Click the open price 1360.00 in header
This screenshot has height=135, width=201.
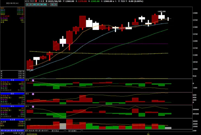70,1
